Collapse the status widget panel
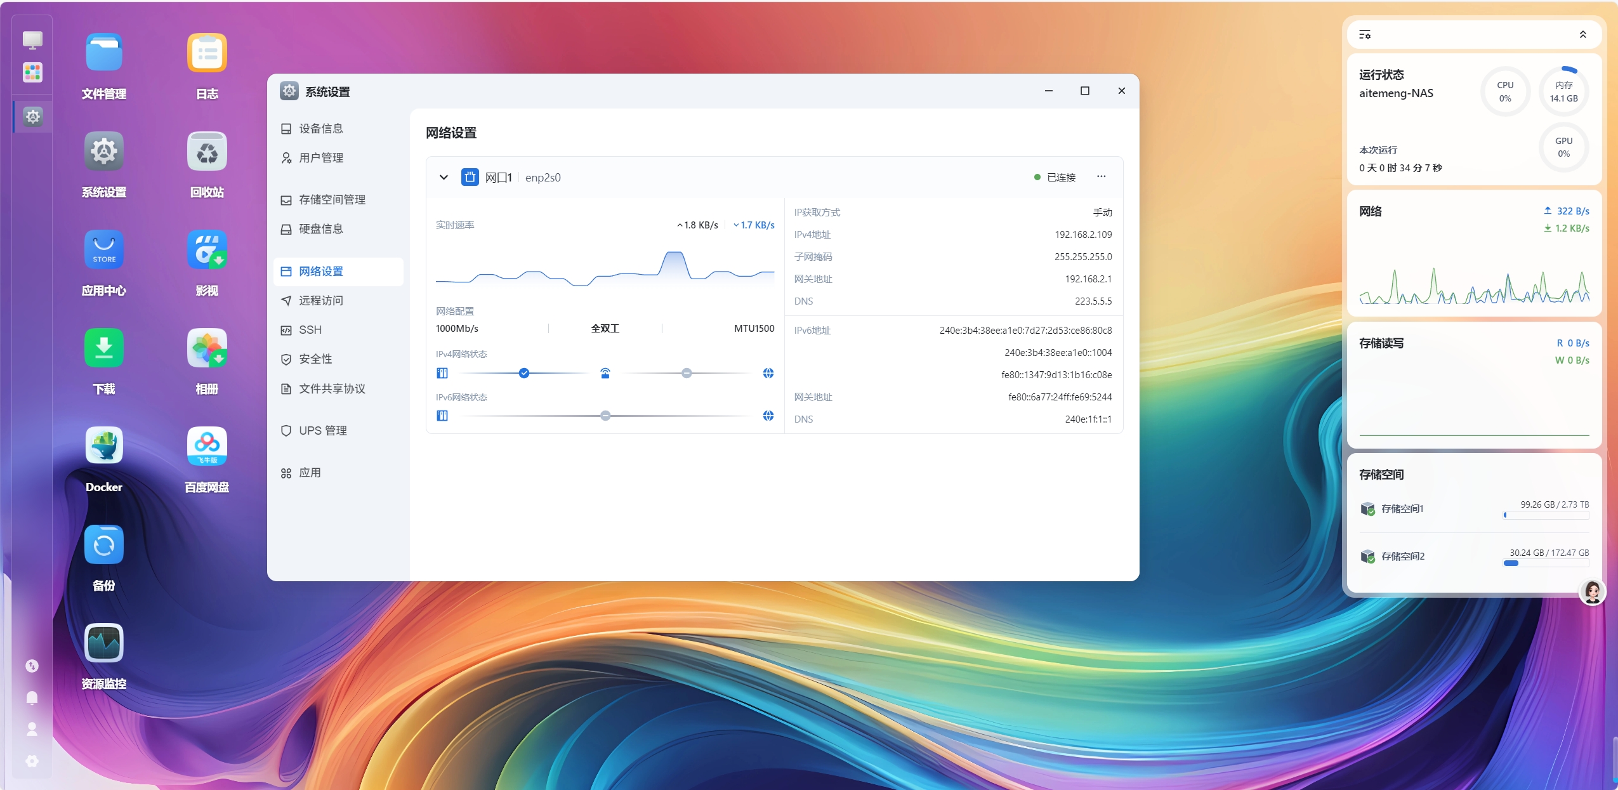Screen dimensions: 1618x790 1582,35
